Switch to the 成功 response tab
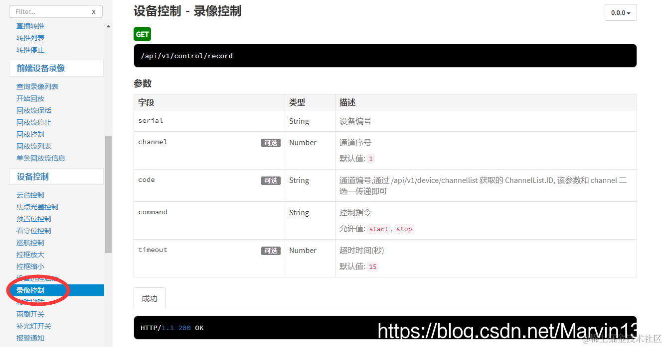 coord(150,298)
